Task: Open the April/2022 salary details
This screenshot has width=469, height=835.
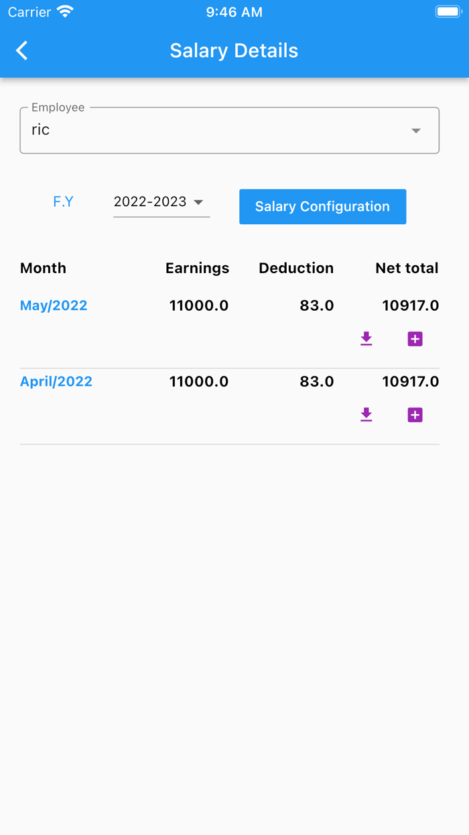Action: [56, 381]
